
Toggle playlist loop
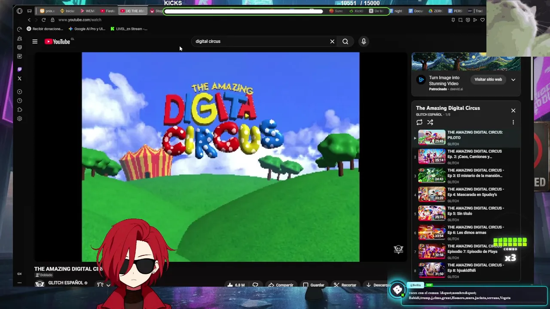[x=419, y=122]
